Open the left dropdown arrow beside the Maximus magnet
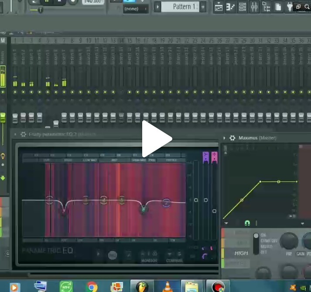The image size is (311, 292). coord(226,223)
